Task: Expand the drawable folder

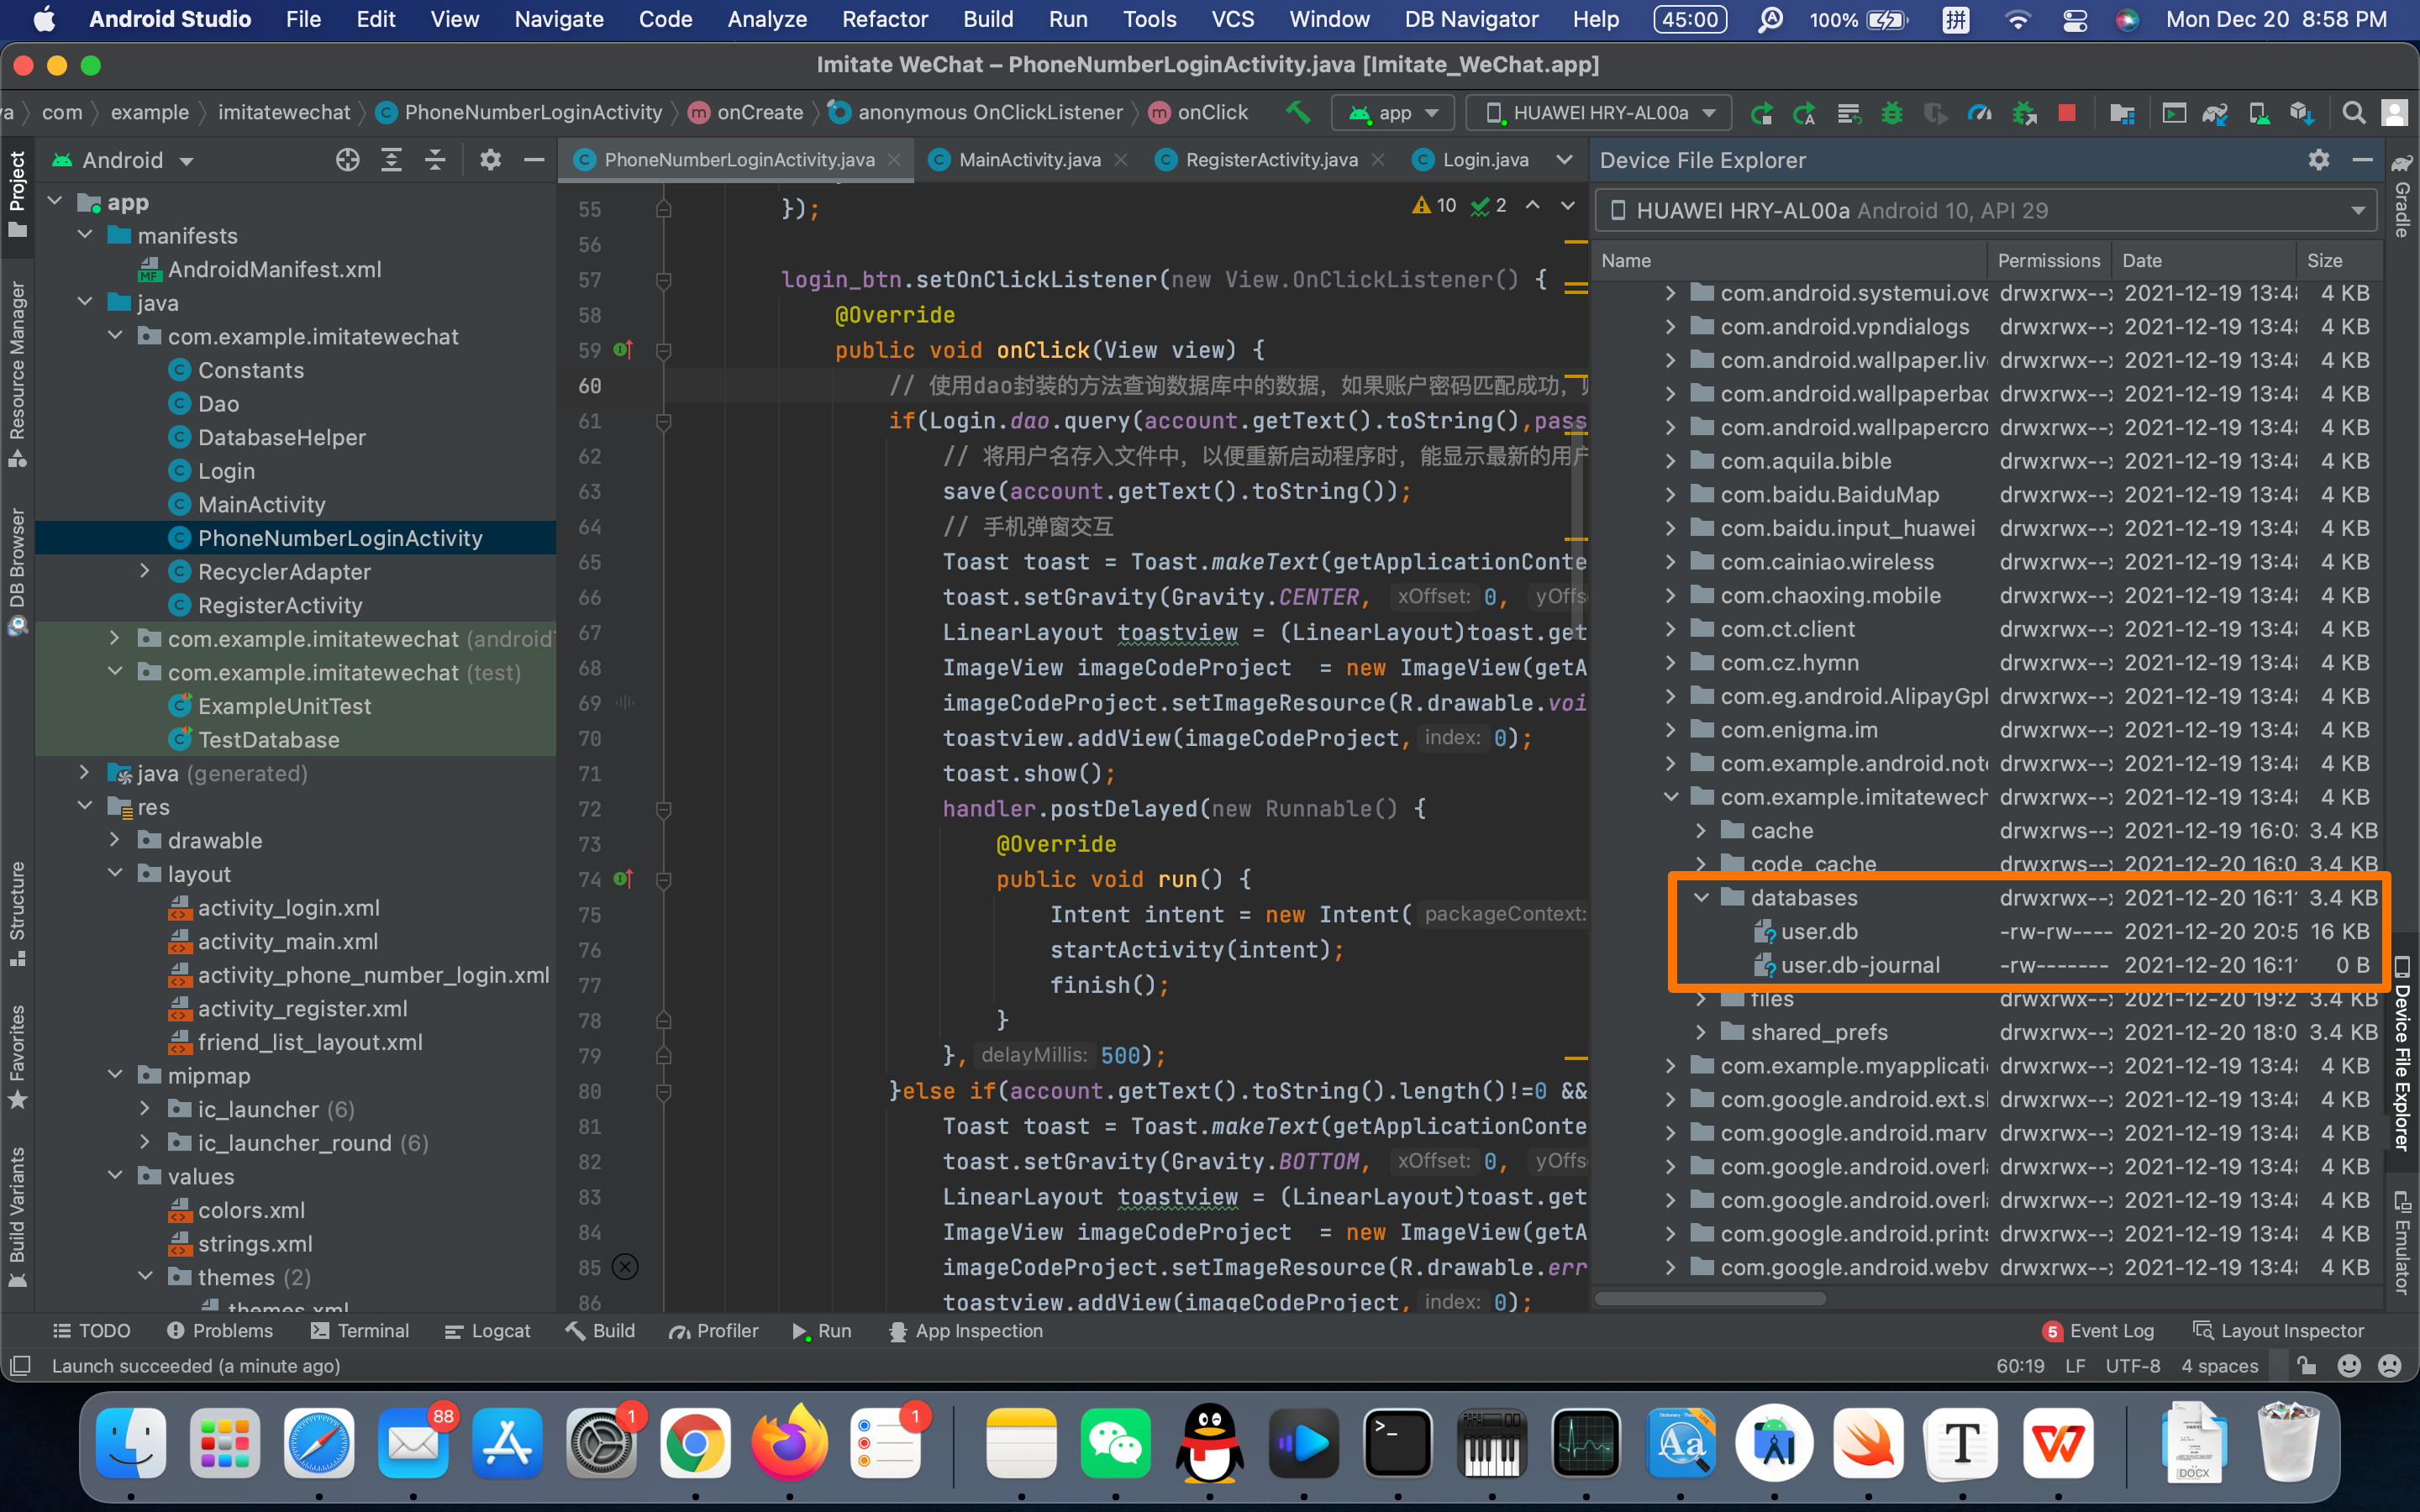Action: pyautogui.click(x=115, y=840)
